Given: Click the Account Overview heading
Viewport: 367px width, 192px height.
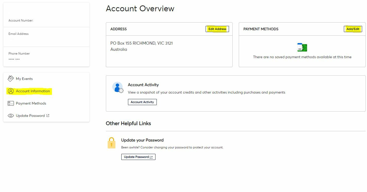Looking at the screenshot, I should coord(140,8).
